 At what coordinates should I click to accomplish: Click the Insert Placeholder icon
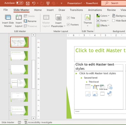(58, 17)
